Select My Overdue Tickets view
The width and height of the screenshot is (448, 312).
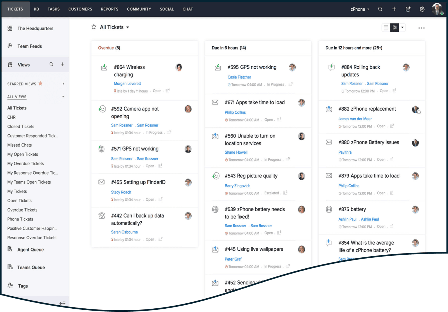25,163
